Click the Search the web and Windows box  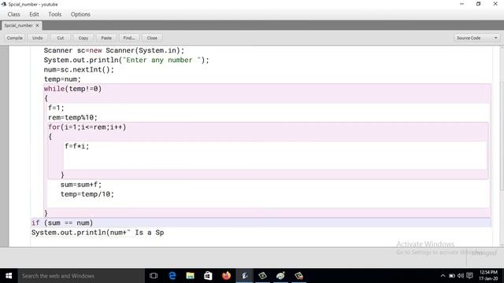click(81, 276)
